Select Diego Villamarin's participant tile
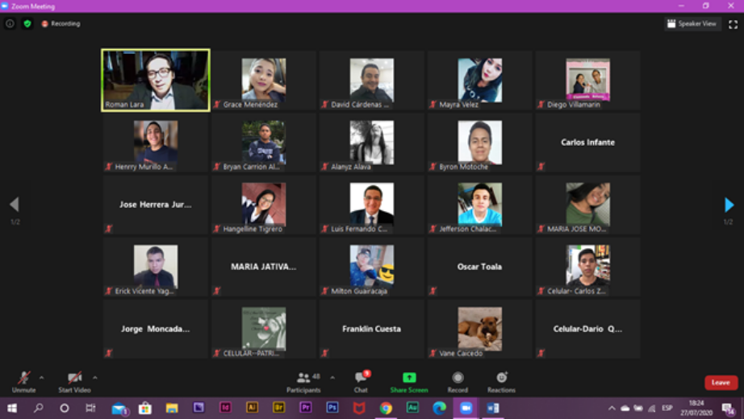This screenshot has width=744, height=419. (x=588, y=80)
